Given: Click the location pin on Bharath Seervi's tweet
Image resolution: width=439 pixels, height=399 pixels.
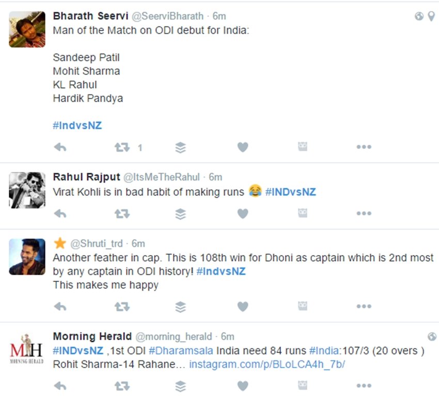Looking at the screenshot, I should click(x=431, y=16).
